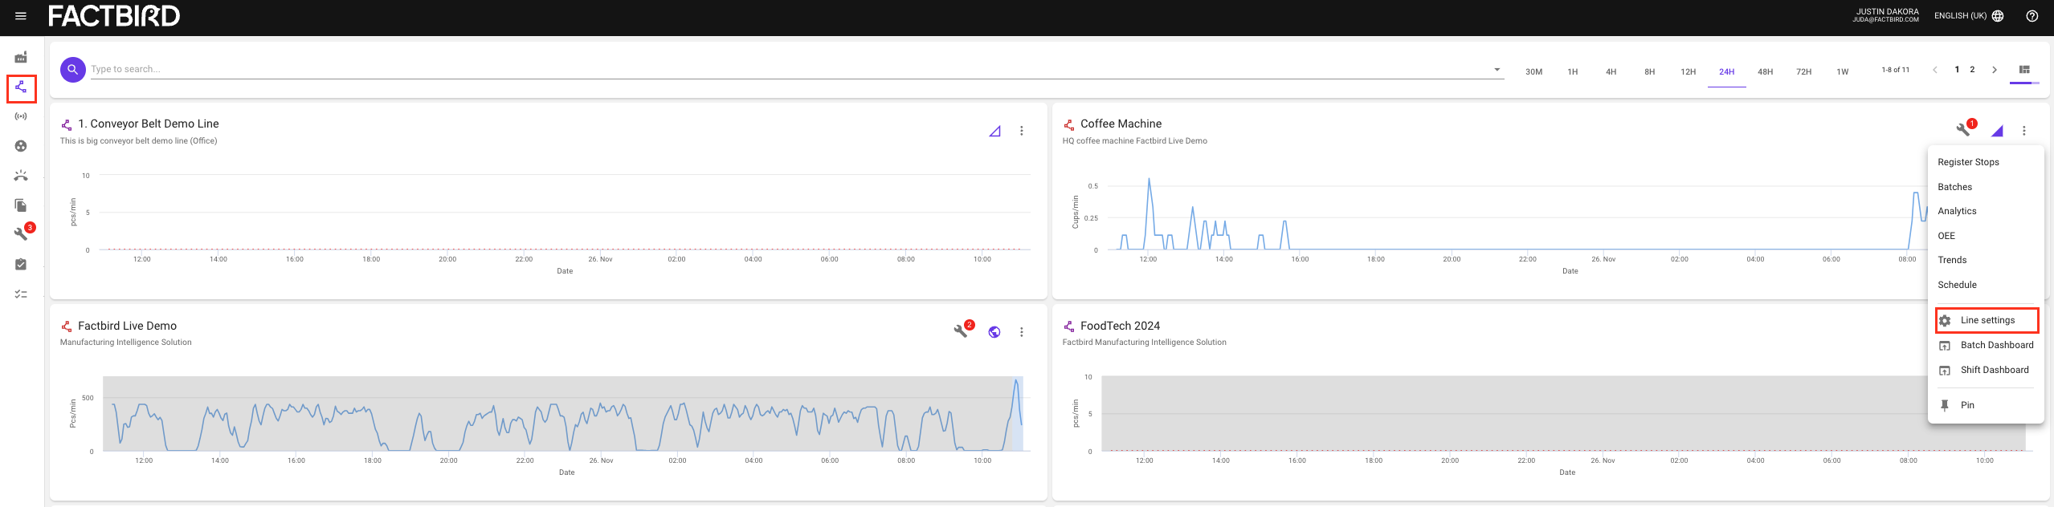Open the Lines sidebar icon

pos(21,87)
